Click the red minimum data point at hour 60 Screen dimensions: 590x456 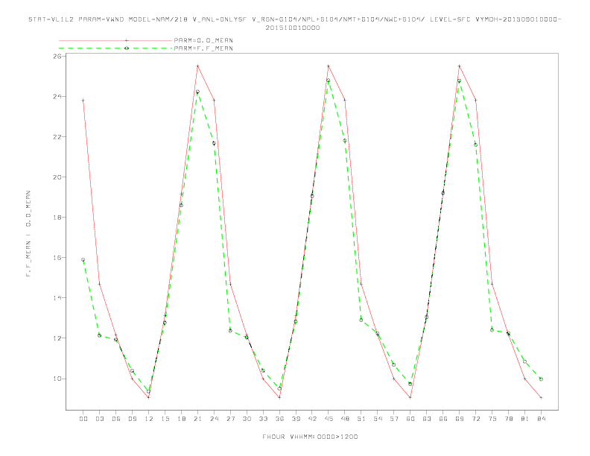point(410,397)
